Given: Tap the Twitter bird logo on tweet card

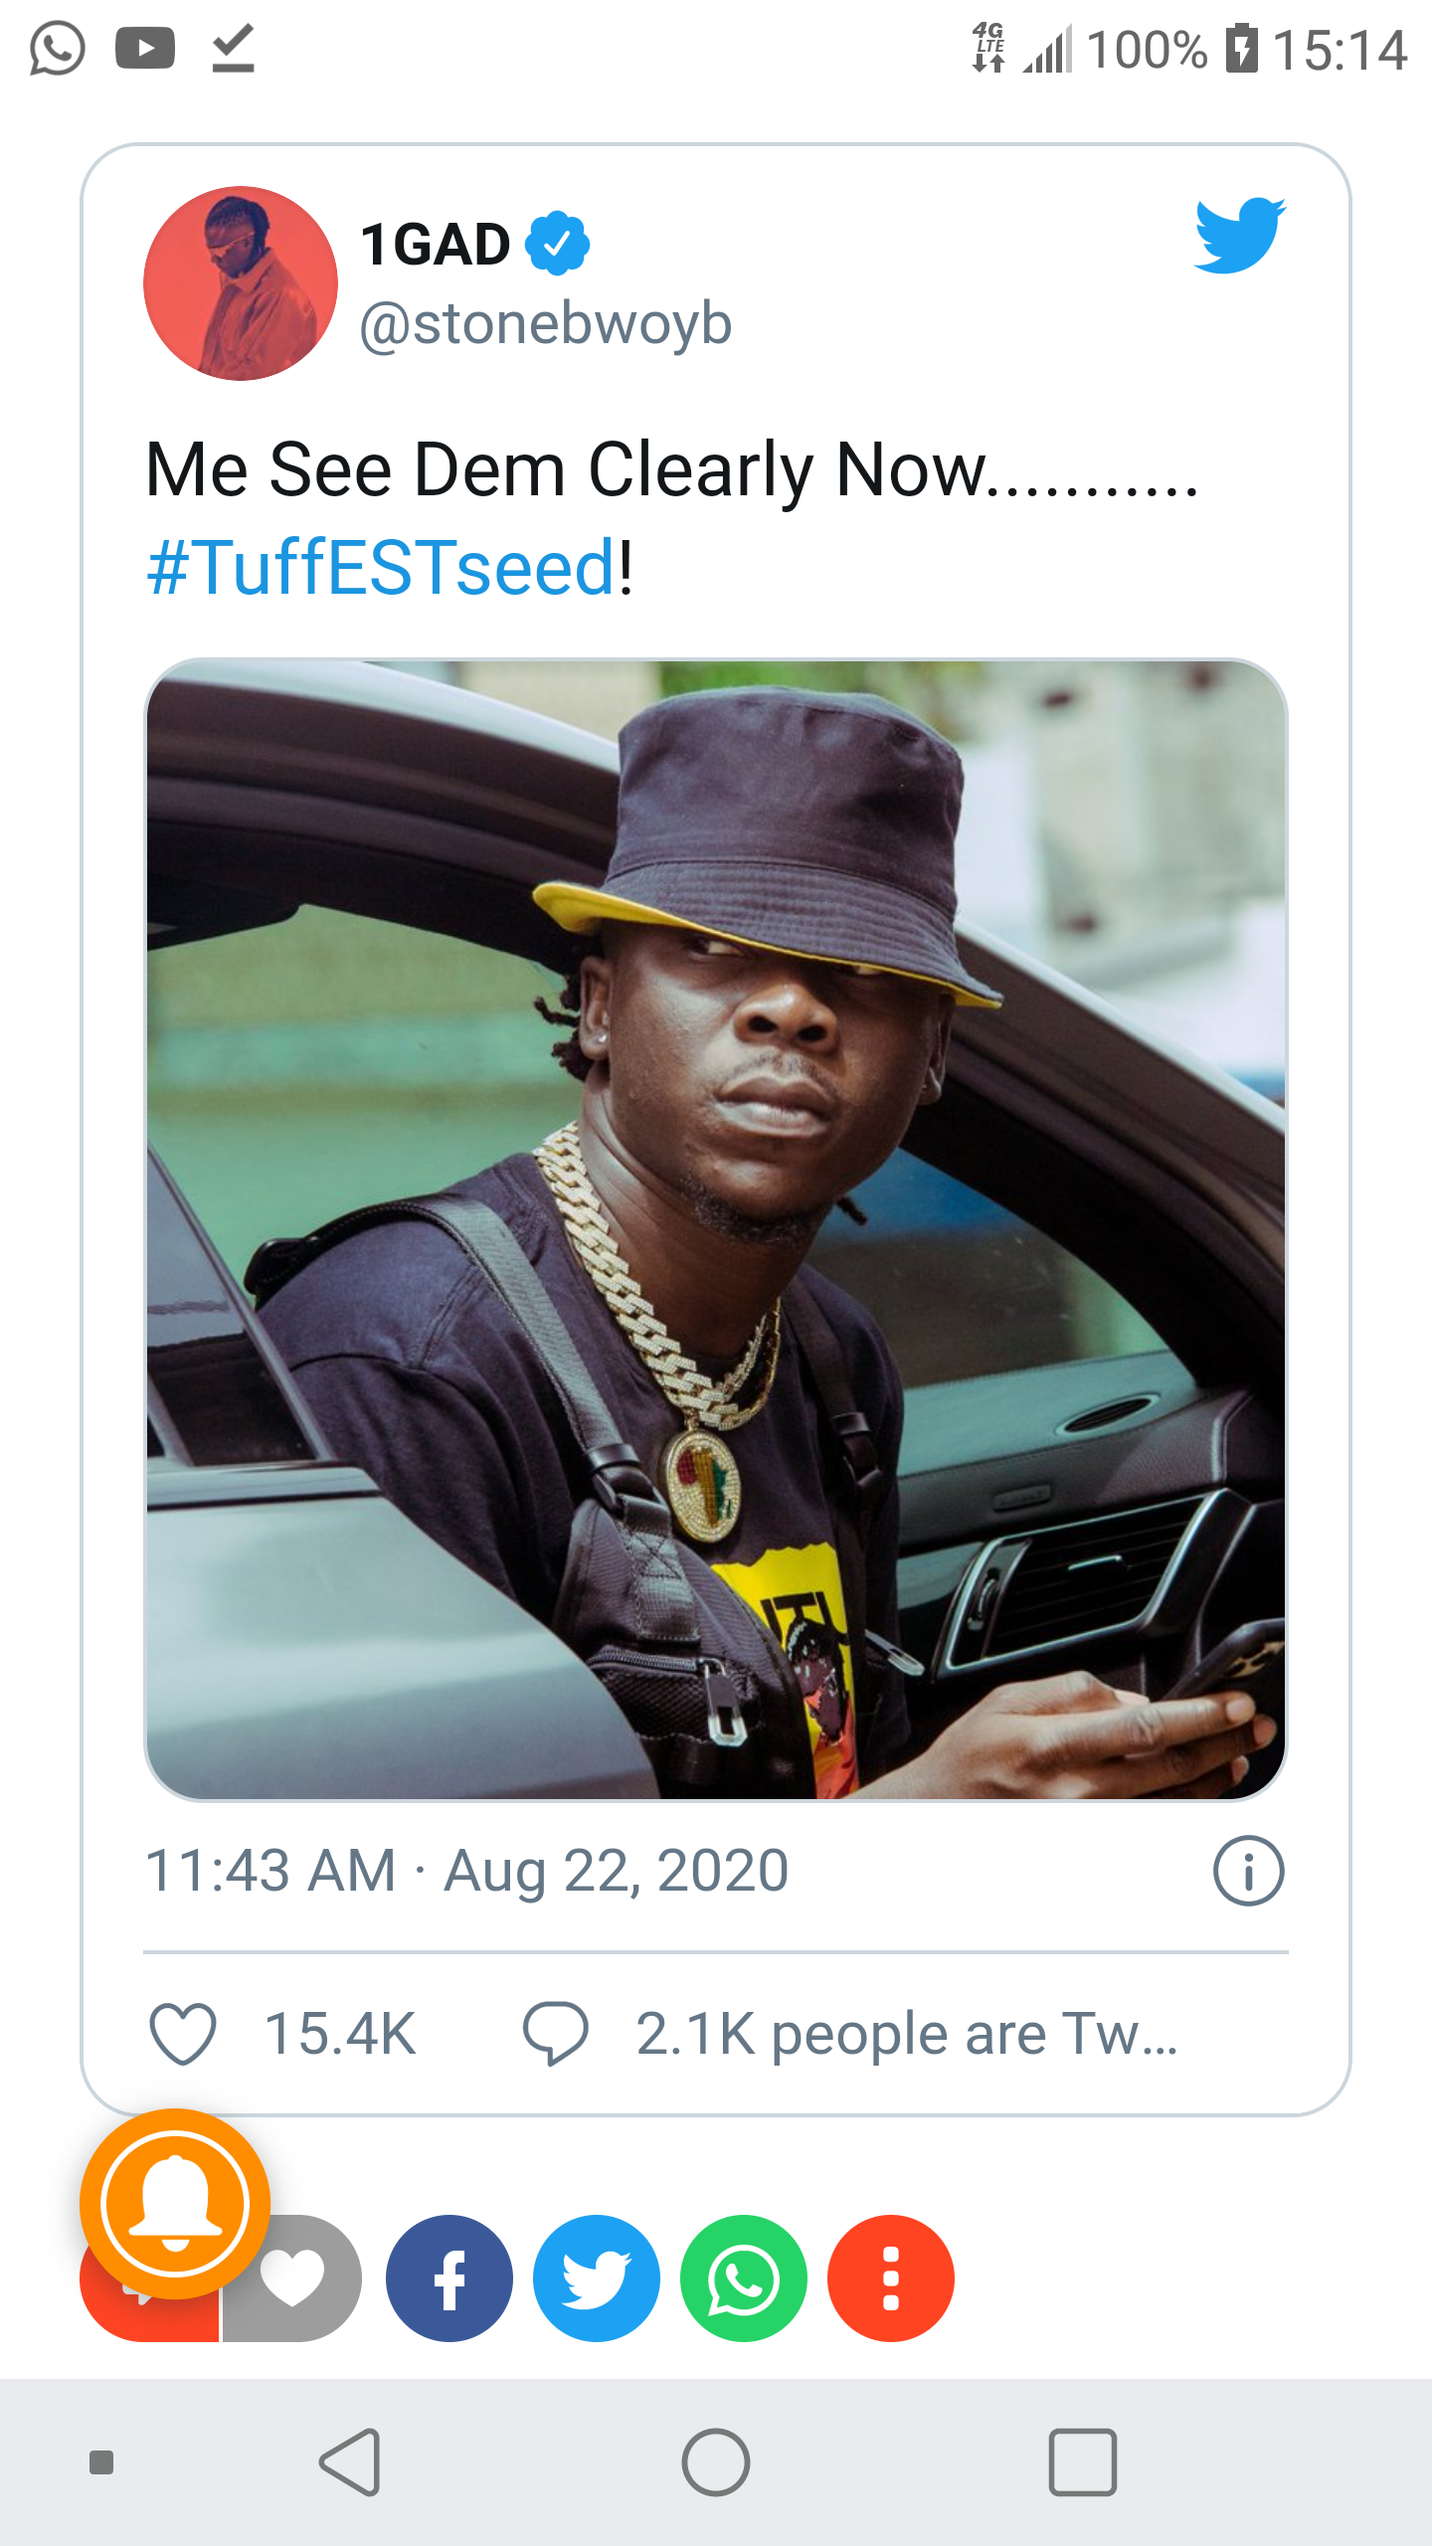Looking at the screenshot, I should (1239, 236).
